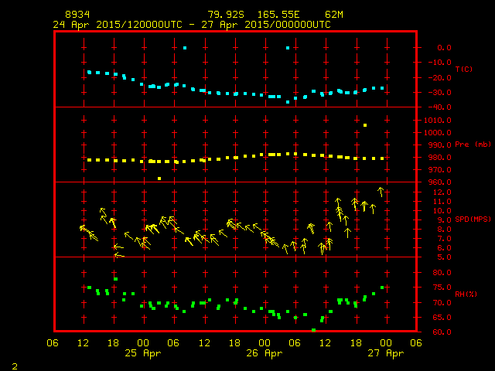Click the 1000.0 pressure tick label
495x371 pixels.
click(438, 132)
